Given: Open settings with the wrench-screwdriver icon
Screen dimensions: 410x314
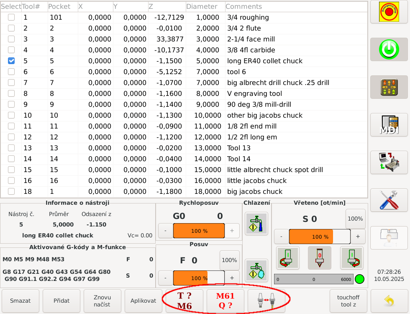Looking at the screenshot, I should (x=389, y=200).
